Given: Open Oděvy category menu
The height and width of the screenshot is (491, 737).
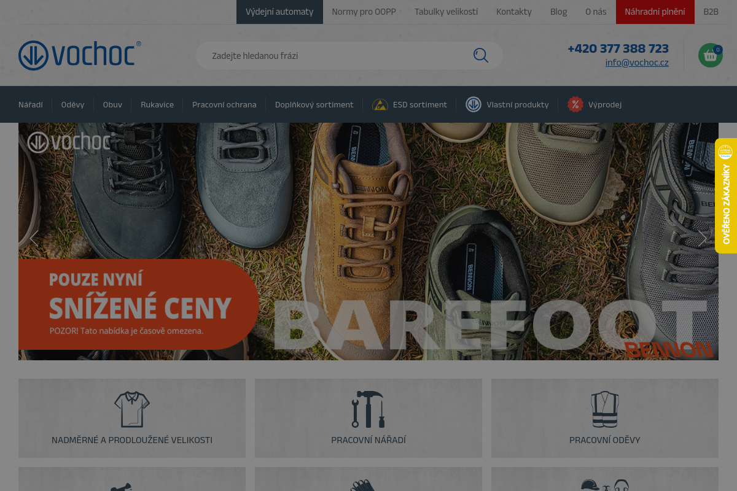Looking at the screenshot, I should pyautogui.click(x=72, y=104).
